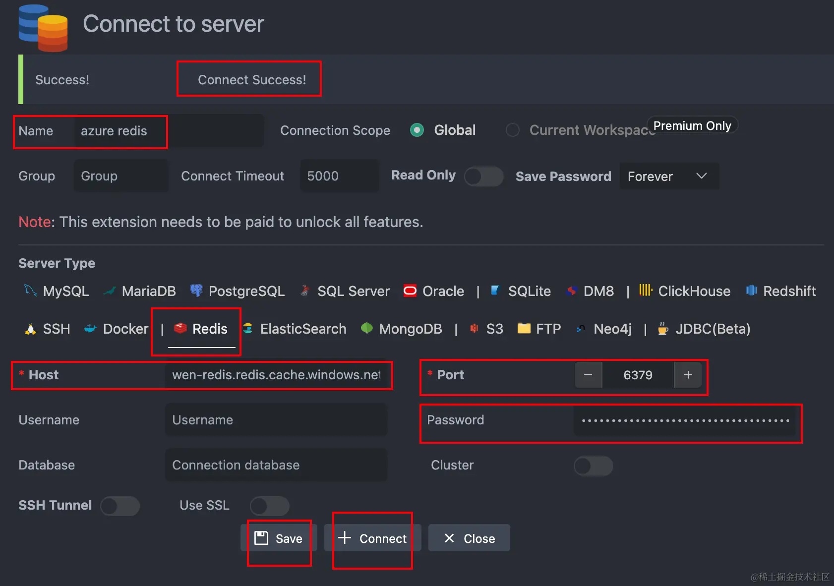834x586 pixels.
Task: Enable the Use SSL switch
Action: click(x=270, y=506)
